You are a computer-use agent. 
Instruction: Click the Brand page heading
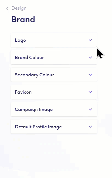coord(23,19)
